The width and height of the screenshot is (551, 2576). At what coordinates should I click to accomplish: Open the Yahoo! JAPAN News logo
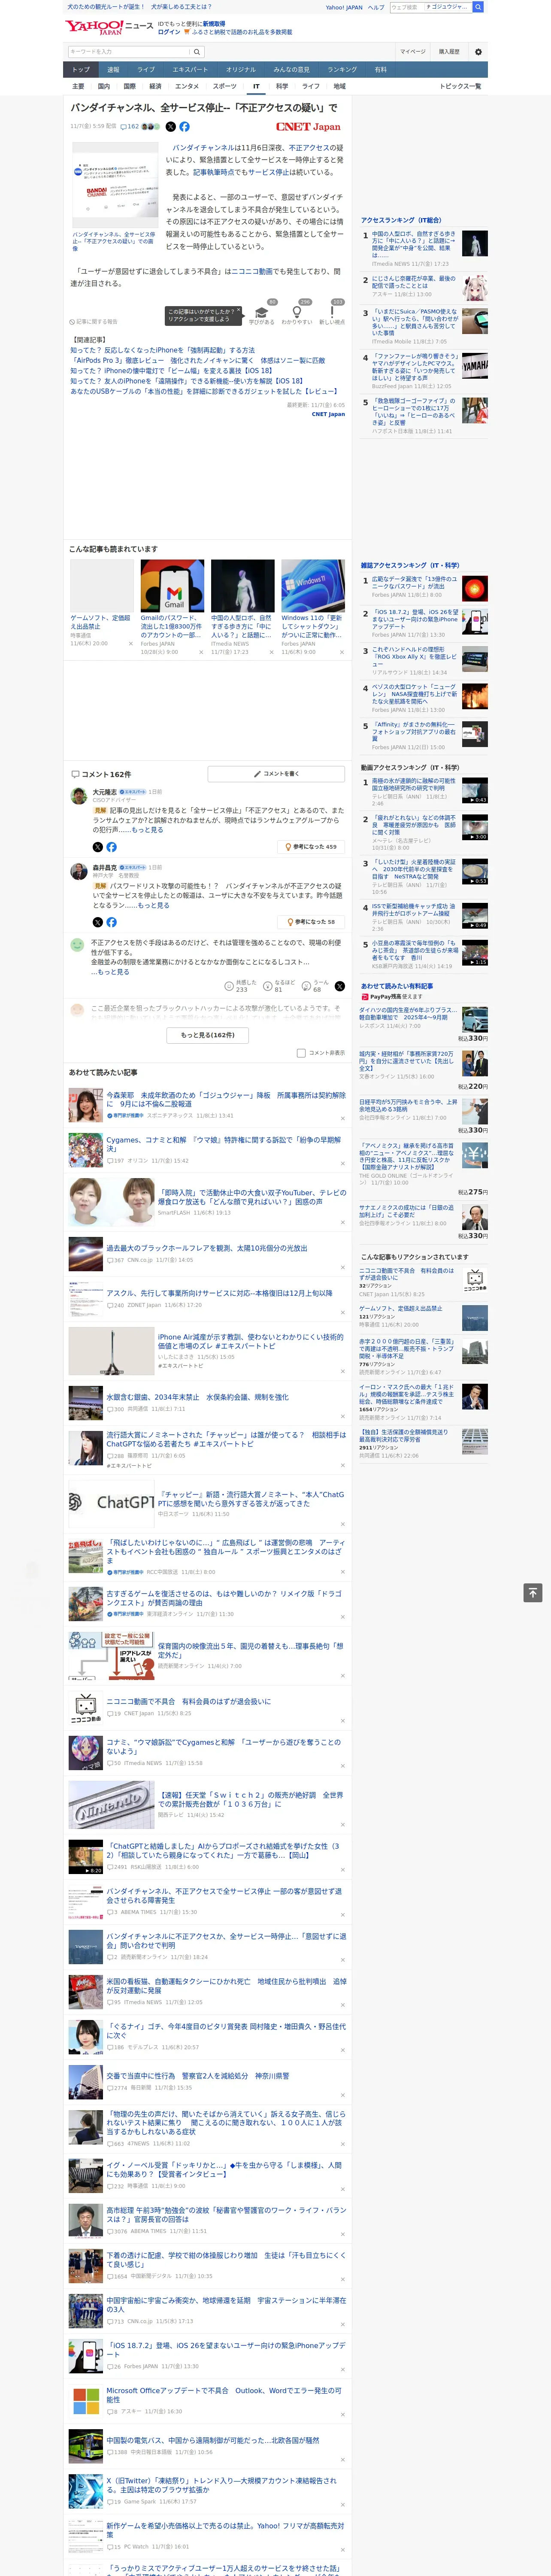coord(108,27)
